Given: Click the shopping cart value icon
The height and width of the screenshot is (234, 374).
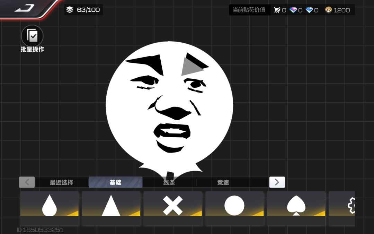Looking at the screenshot, I should (277, 10).
